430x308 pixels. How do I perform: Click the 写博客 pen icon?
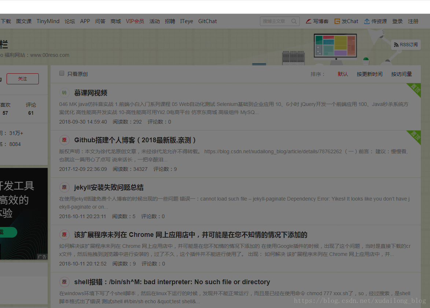[309, 21]
